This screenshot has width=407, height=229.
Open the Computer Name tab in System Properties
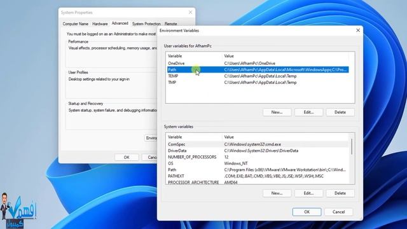(75, 24)
